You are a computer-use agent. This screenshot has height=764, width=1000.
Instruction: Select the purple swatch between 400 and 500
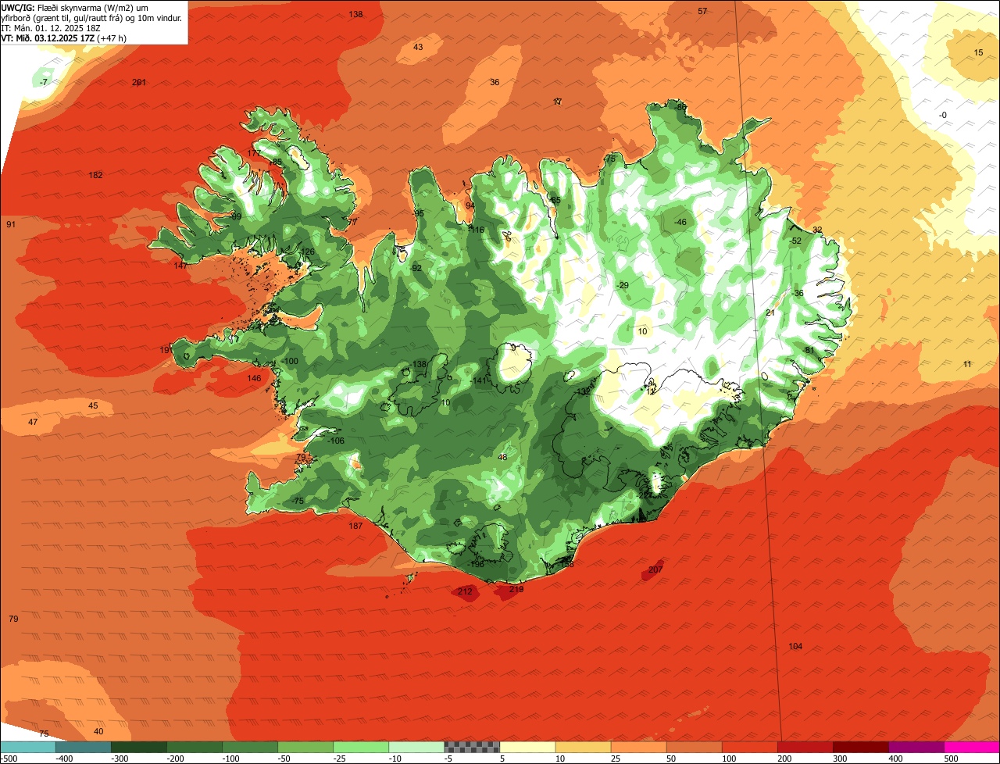tap(916, 747)
